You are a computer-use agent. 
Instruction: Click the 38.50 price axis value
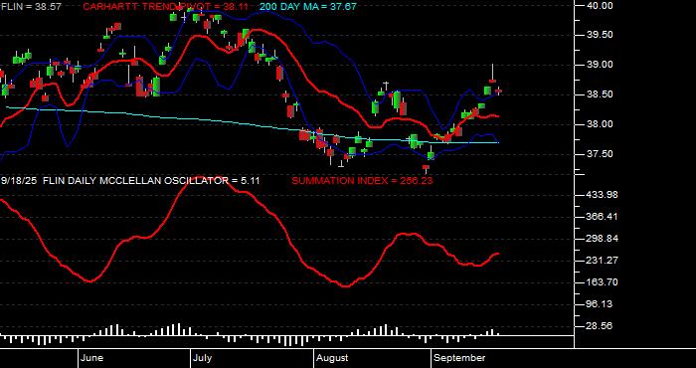601,94
